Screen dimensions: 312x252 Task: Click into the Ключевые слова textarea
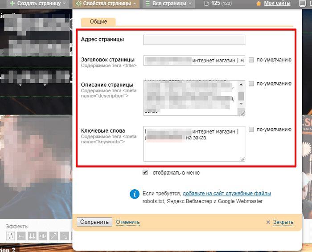(x=194, y=144)
